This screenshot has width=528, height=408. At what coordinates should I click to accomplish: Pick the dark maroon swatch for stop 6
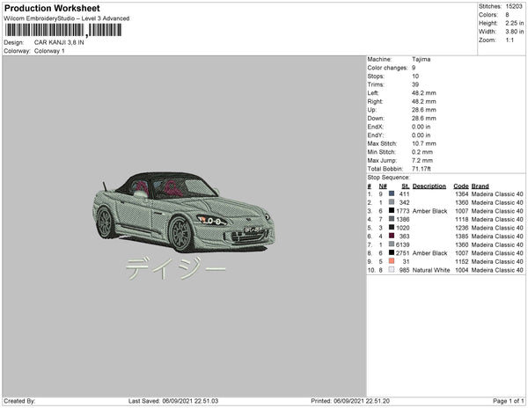click(x=391, y=236)
